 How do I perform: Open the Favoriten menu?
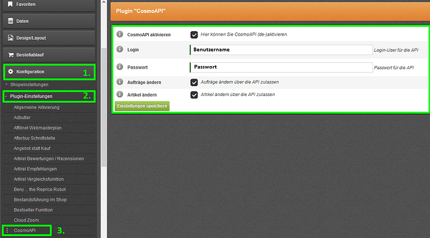pos(49,4)
